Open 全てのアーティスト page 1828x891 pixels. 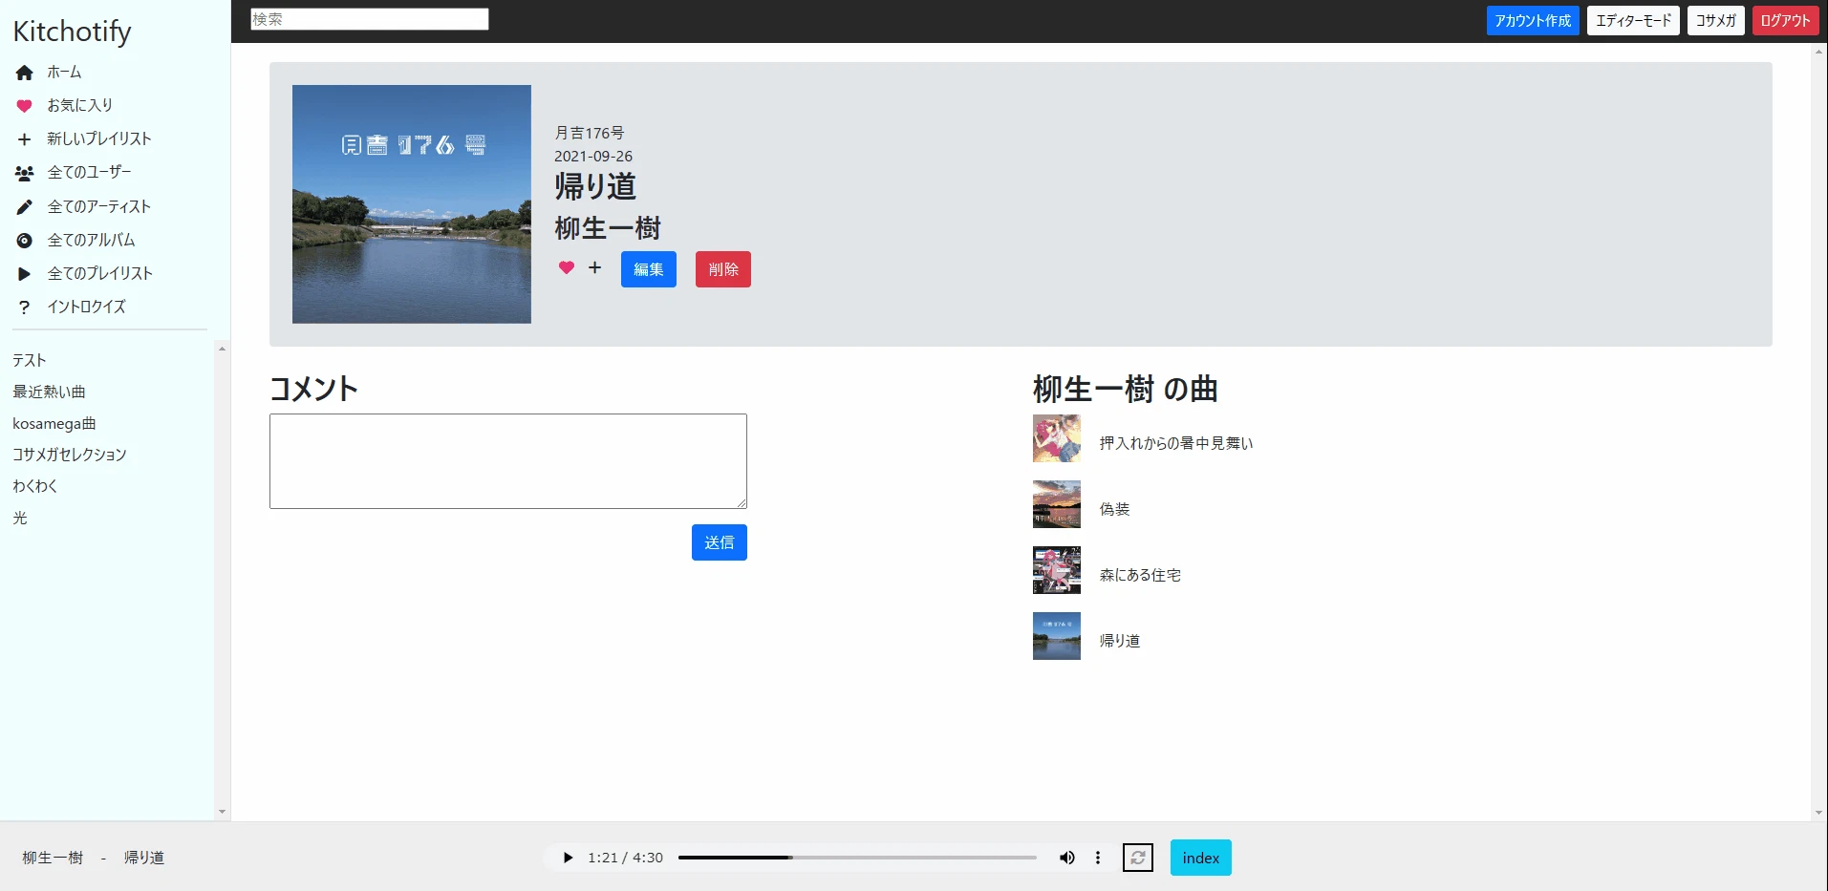[x=99, y=207]
